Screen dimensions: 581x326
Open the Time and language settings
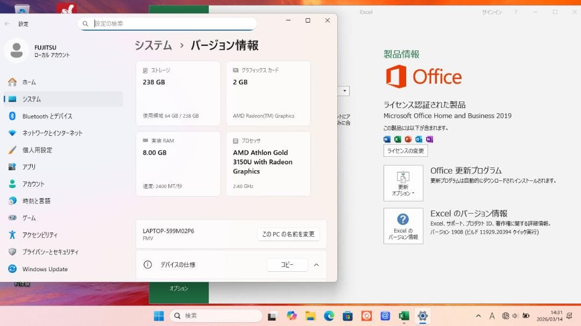(63, 201)
